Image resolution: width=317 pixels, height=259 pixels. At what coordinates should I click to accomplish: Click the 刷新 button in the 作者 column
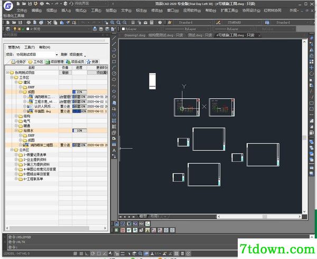pyautogui.click(x=66, y=72)
